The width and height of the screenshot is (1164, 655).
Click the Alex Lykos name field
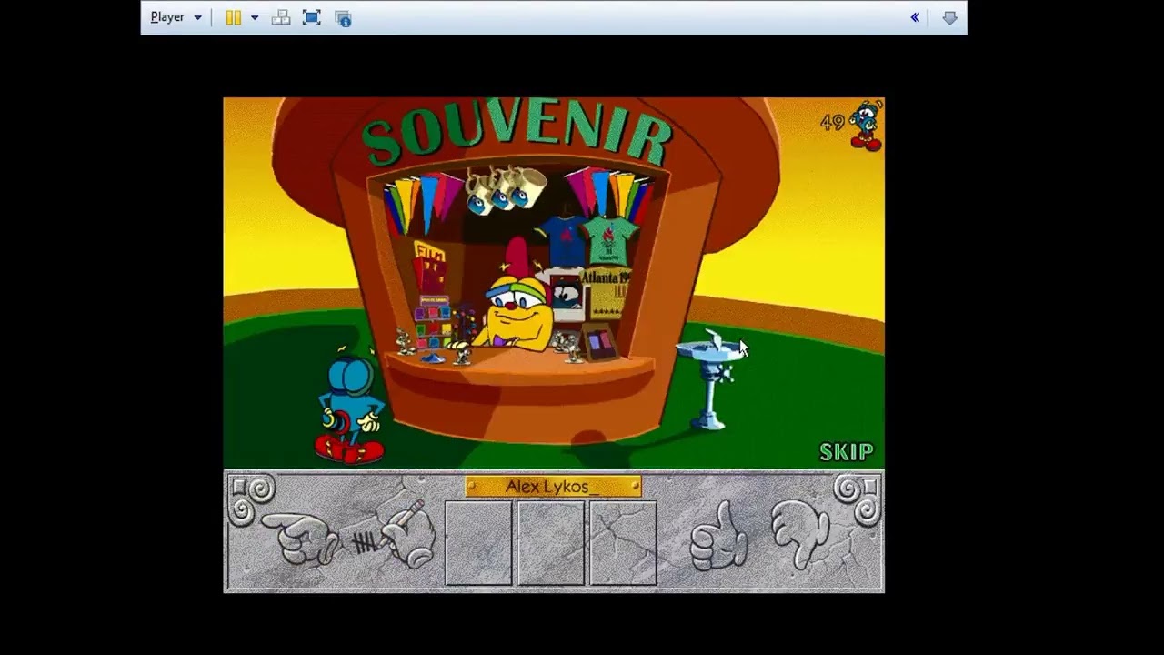[553, 487]
